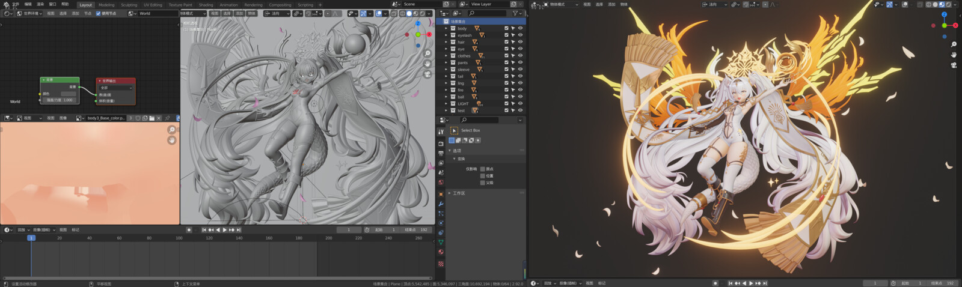Click the timeline horizontal scrollbar
Image resolution: width=962 pixels, height=287 pixels.
coord(216,278)
